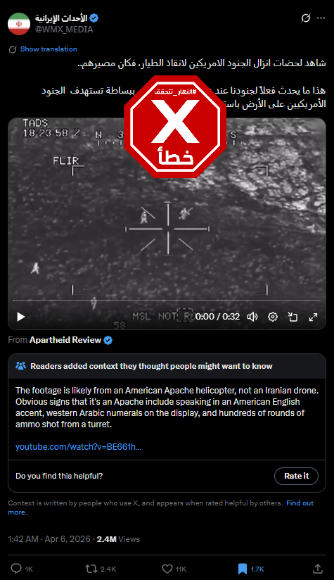Mute the video volume icon
The height and width of the screenshot is (580, 334).
pyautogui.click(x=252, y=317)
